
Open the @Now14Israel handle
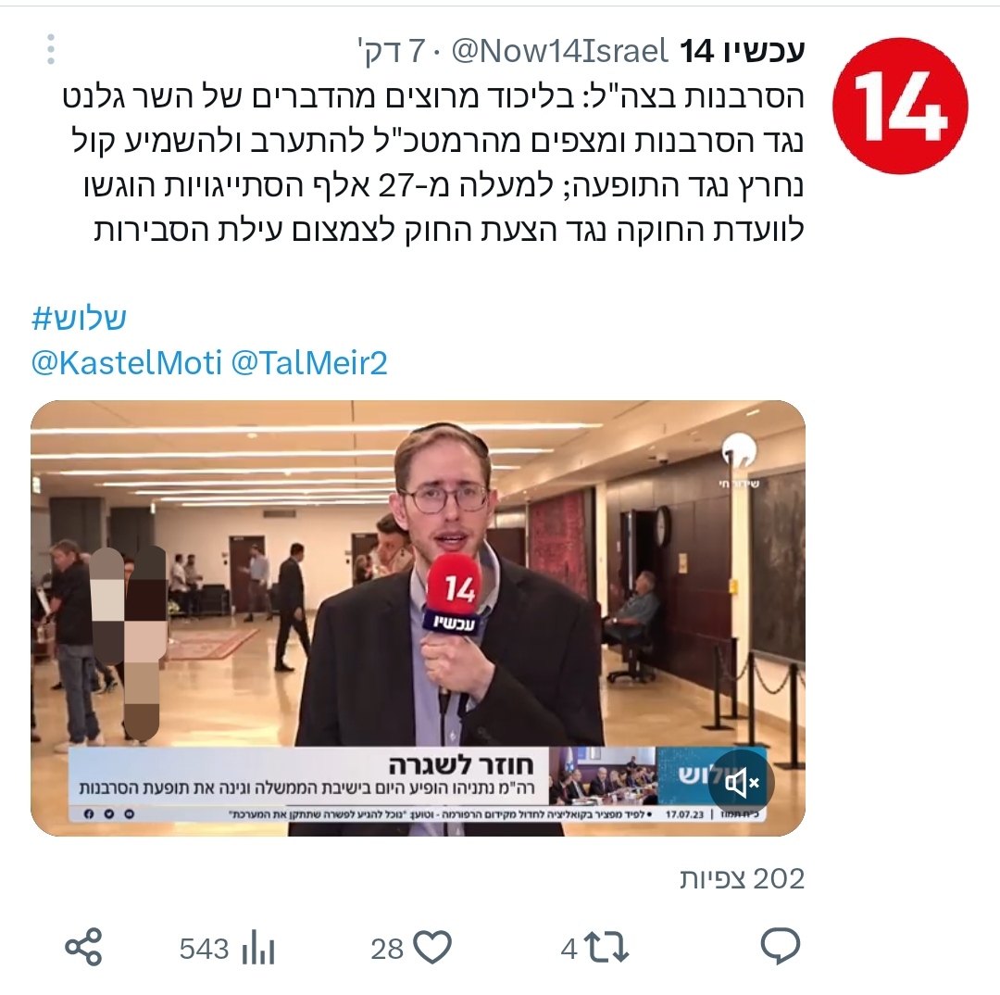click(560, 50)
